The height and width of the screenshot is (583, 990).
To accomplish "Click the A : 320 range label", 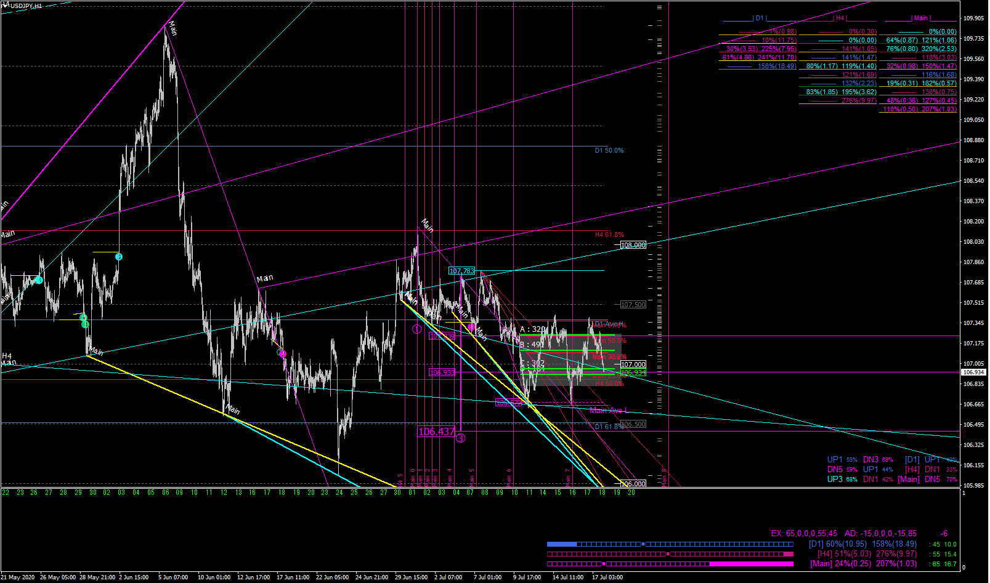I will (x=533, y=329).
